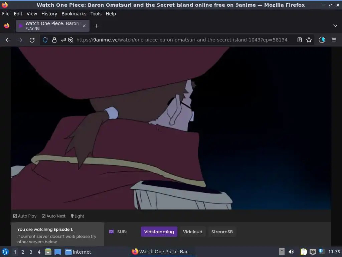Open the network status tray icon

click(x=313, y=252)
